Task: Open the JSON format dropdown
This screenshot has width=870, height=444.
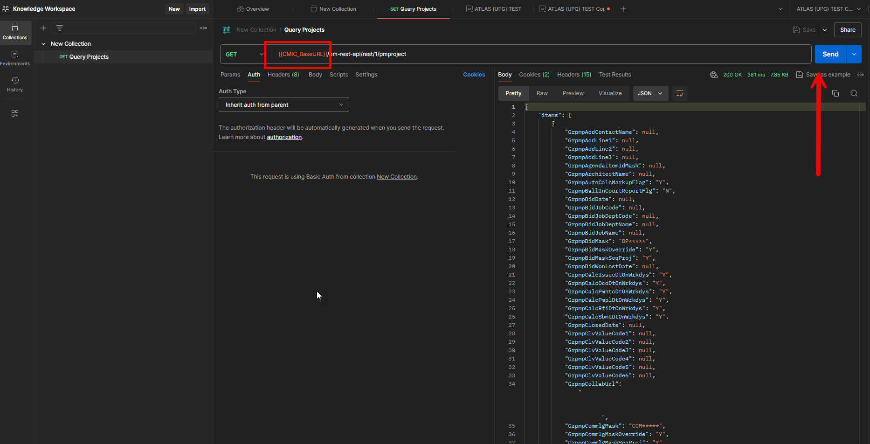Action: click(x=650, y=93)
